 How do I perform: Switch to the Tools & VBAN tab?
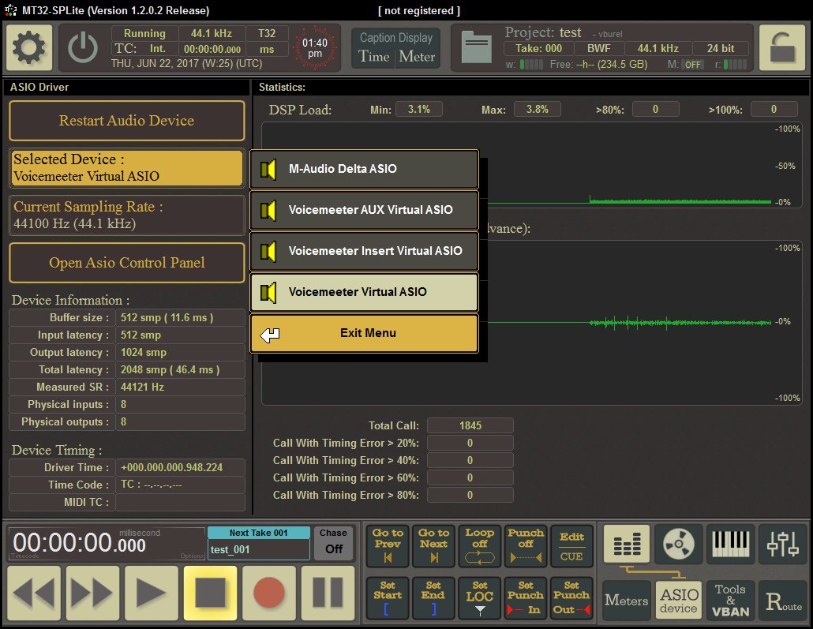pyautogui.click(x=731, y=601)
